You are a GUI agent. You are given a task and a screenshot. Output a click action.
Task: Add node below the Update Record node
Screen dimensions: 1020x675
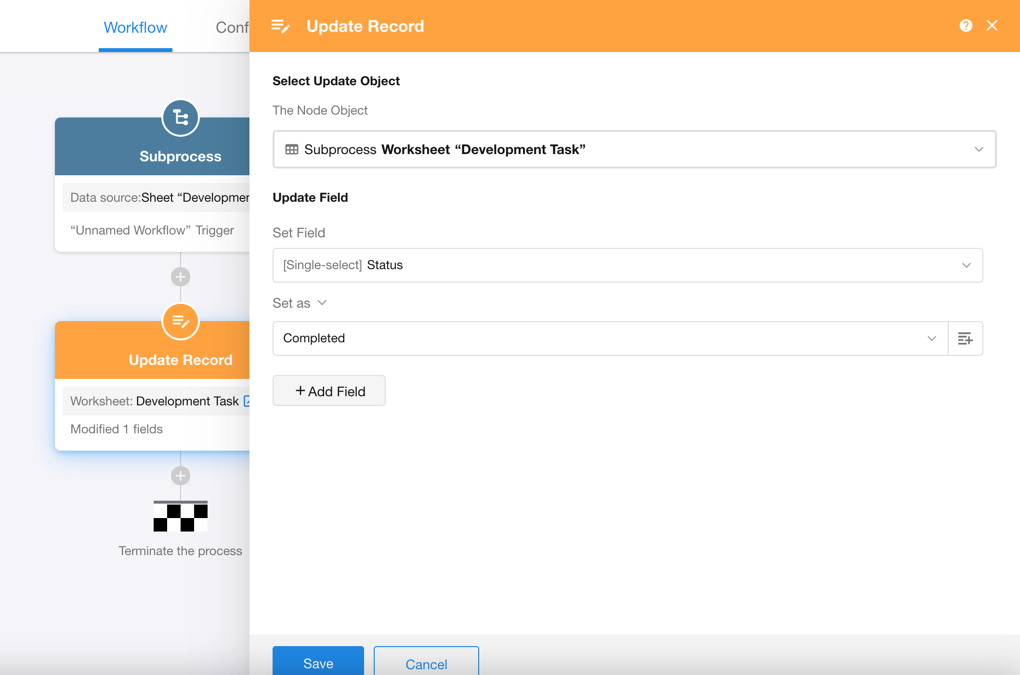point(181,476)
